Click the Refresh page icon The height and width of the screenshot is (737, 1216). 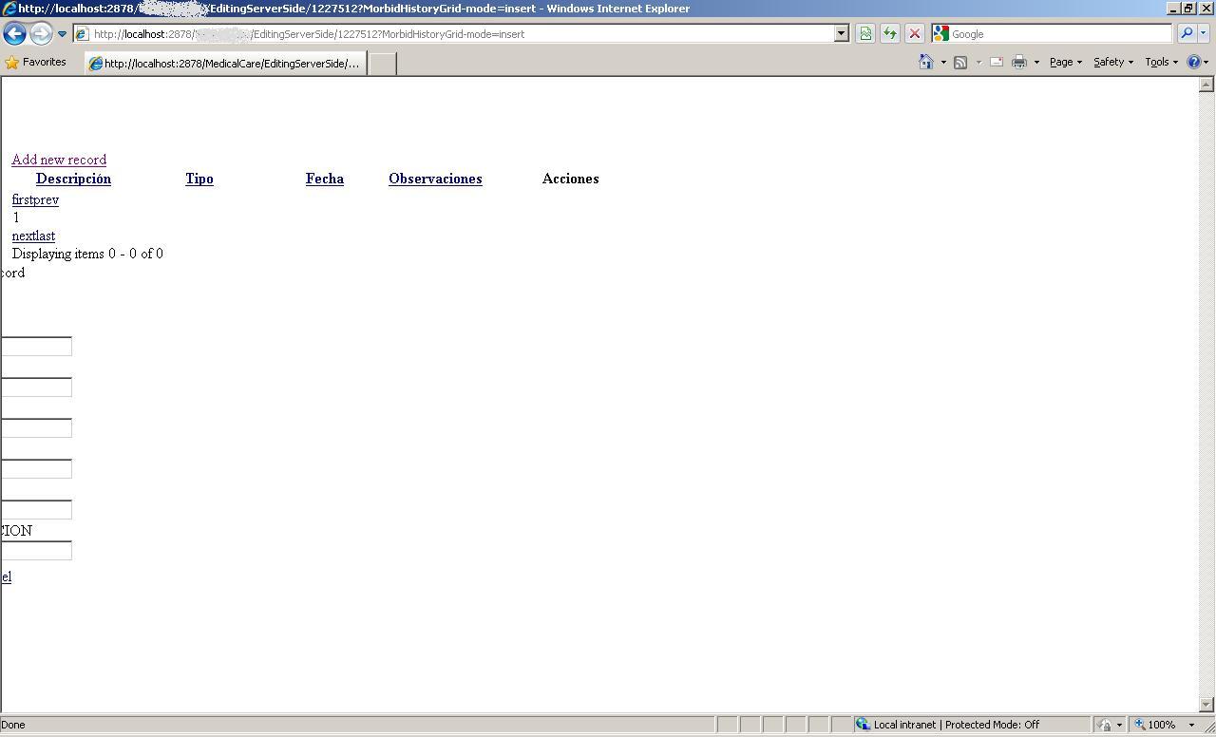(x=890, y=33)
